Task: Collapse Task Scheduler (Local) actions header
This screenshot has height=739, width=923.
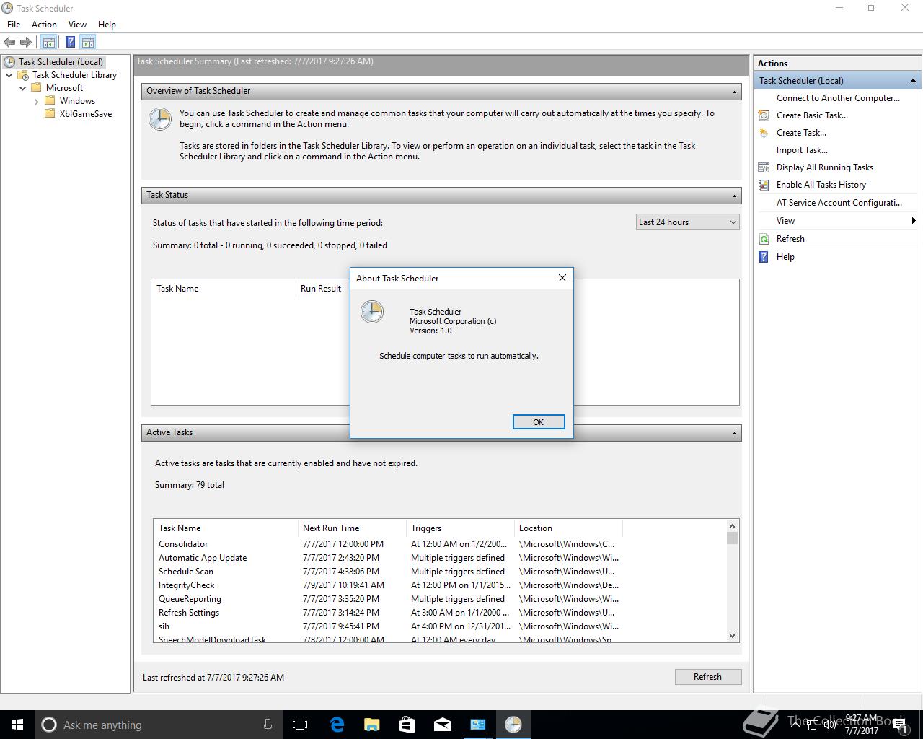Action: 913,81
